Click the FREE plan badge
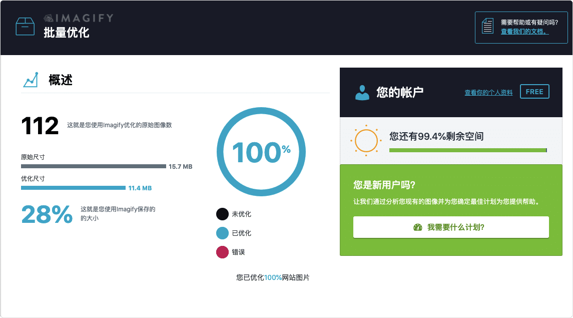Viewport: 573px width, 318px height. click(534, 92)
